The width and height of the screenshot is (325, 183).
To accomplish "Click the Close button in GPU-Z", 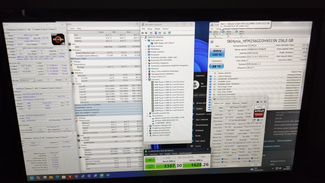I will 255,165.
